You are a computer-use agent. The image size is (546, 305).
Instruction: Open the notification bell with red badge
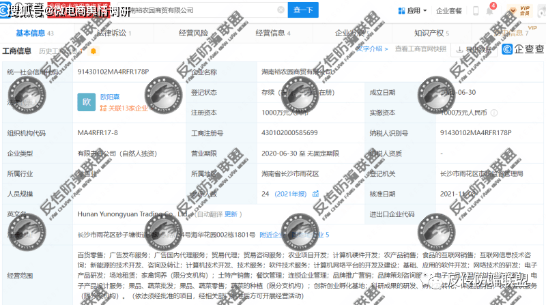click(490, 10)
